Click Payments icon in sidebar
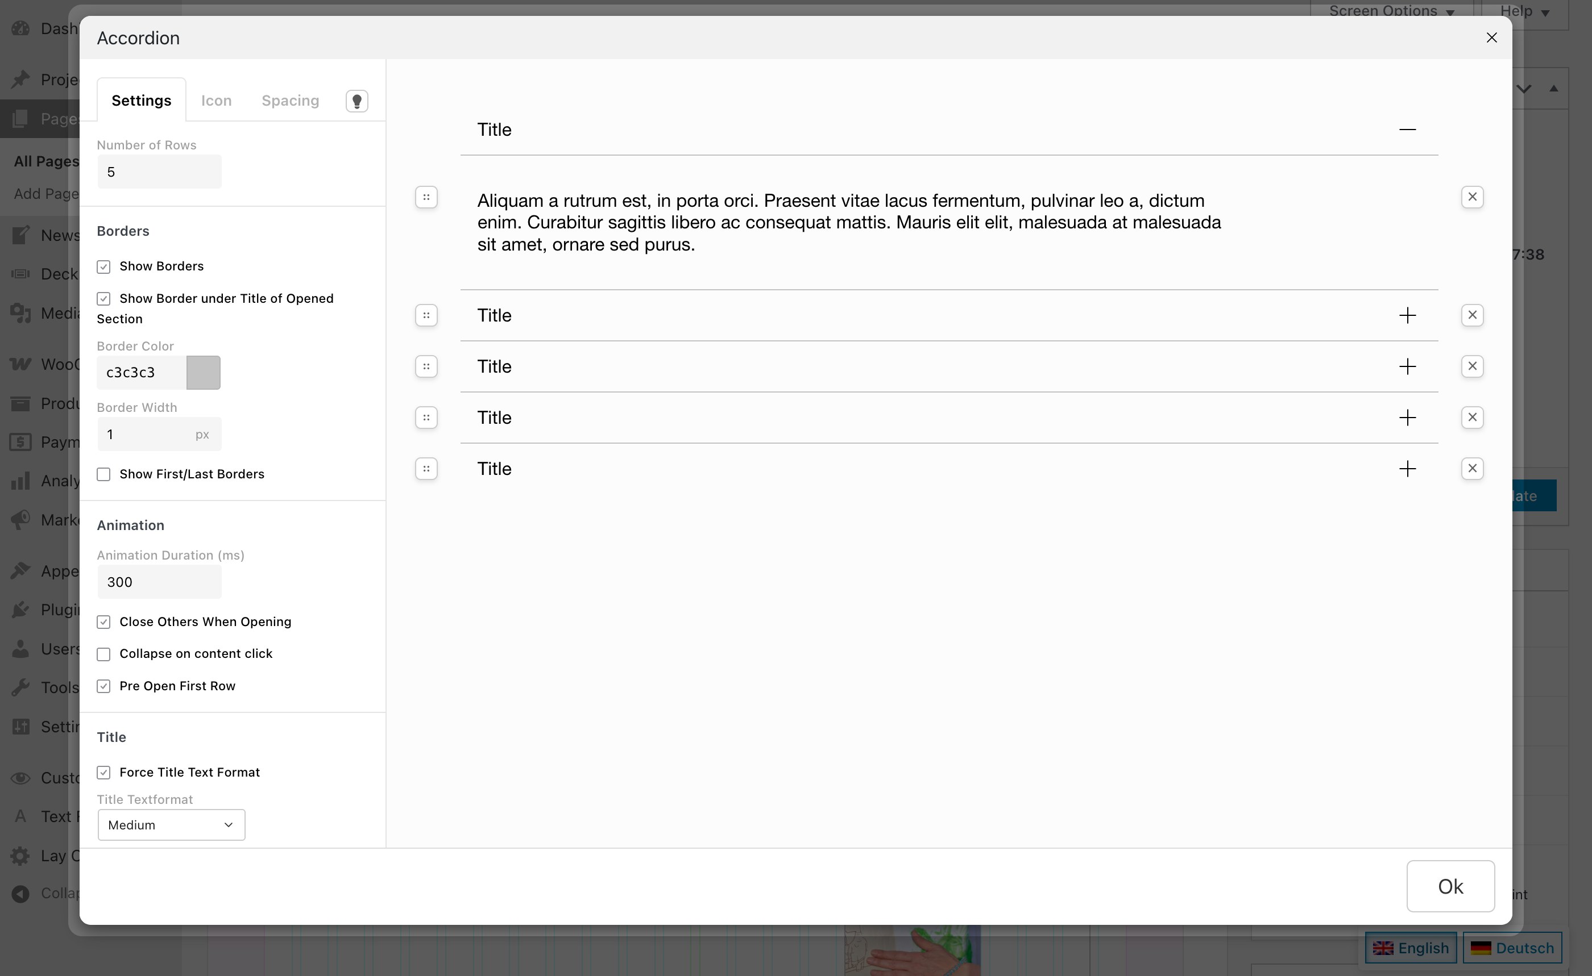Image resolution: width=1592 pixels, height=976 pixels. pos(20,442)
